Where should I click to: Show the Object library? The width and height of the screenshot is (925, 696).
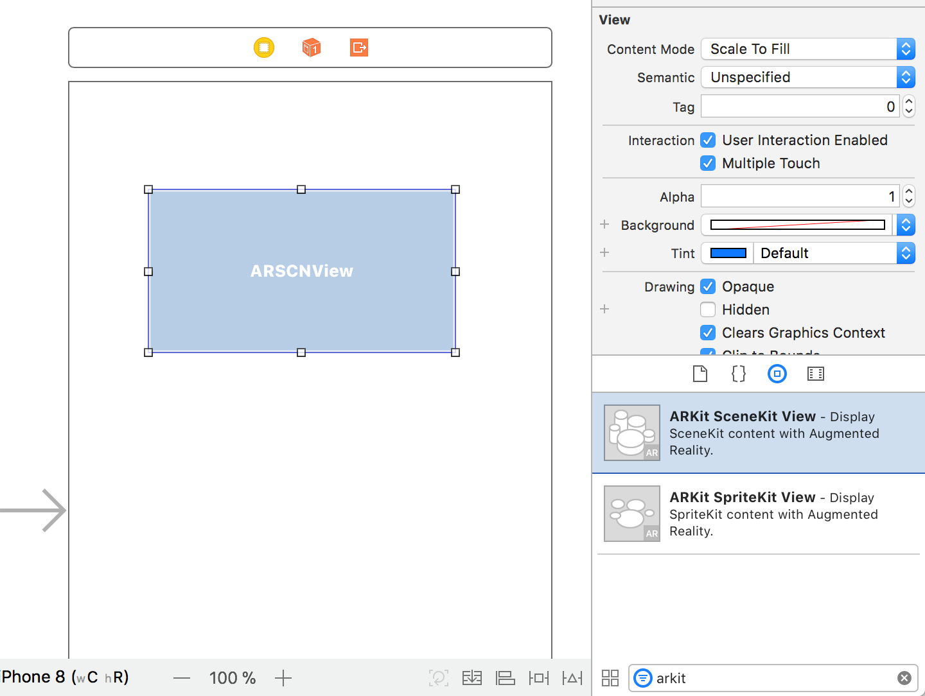pyautogui.click(x=777, y=374)
